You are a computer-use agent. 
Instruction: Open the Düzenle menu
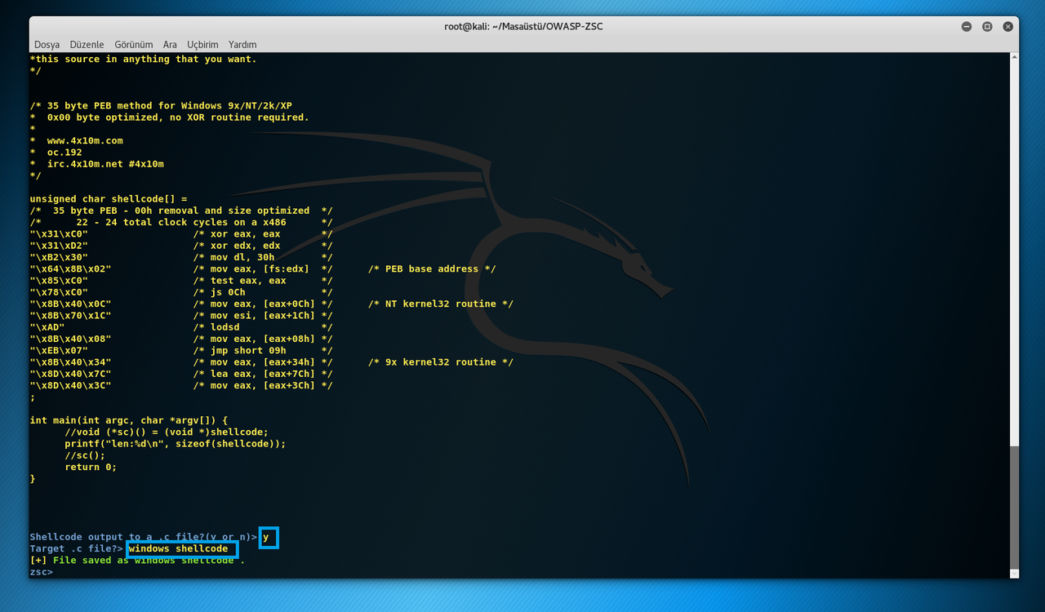[x=87, y=44]
